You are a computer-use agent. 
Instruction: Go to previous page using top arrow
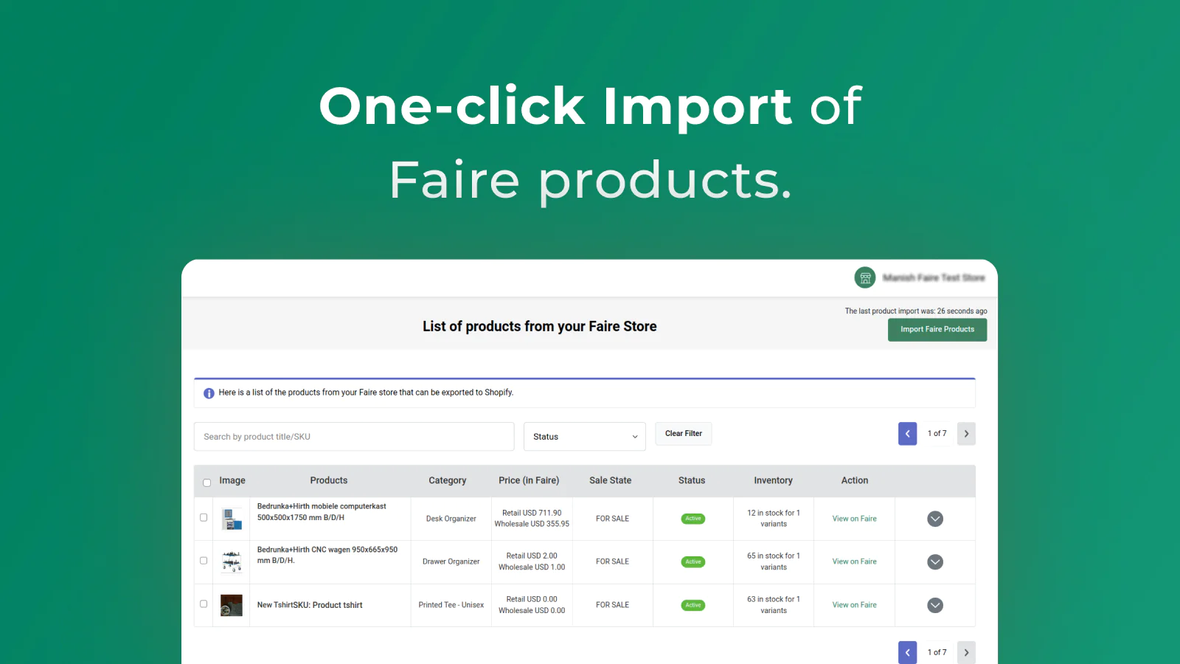pos(907,434)
